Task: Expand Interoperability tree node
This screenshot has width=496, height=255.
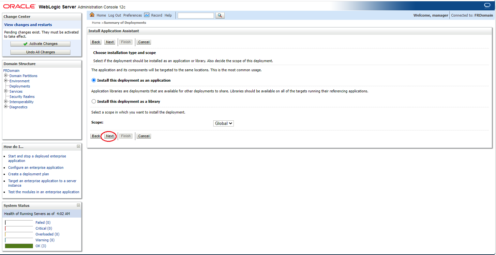Action: tap(6, 102)
